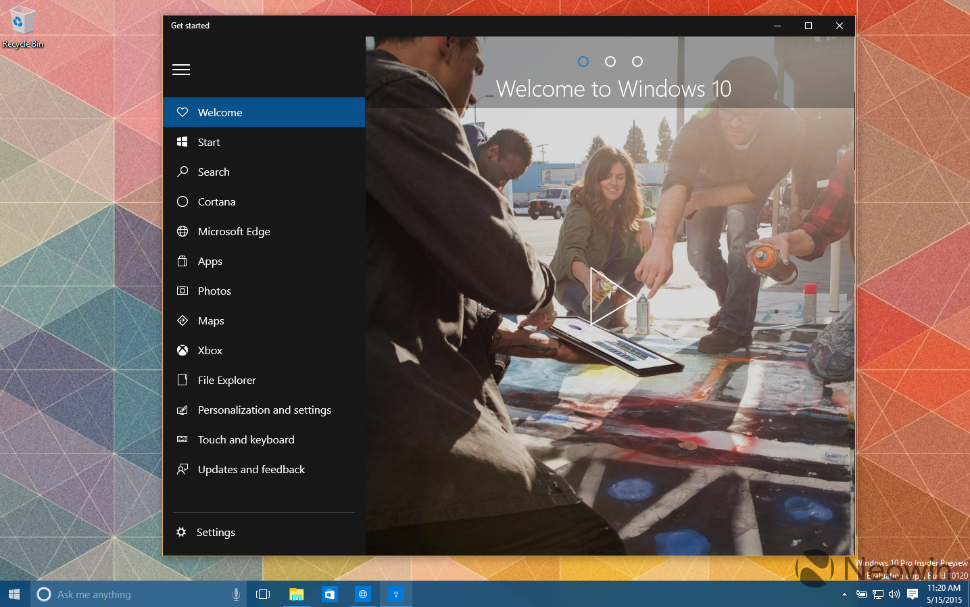970x607 pixels.
Task: Open the Start section label
Action: [209, 142]
